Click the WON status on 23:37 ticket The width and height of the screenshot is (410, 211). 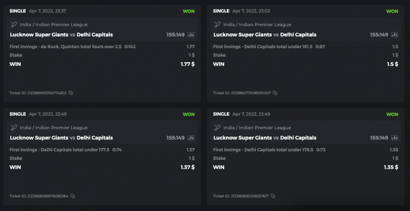point(189,11)
